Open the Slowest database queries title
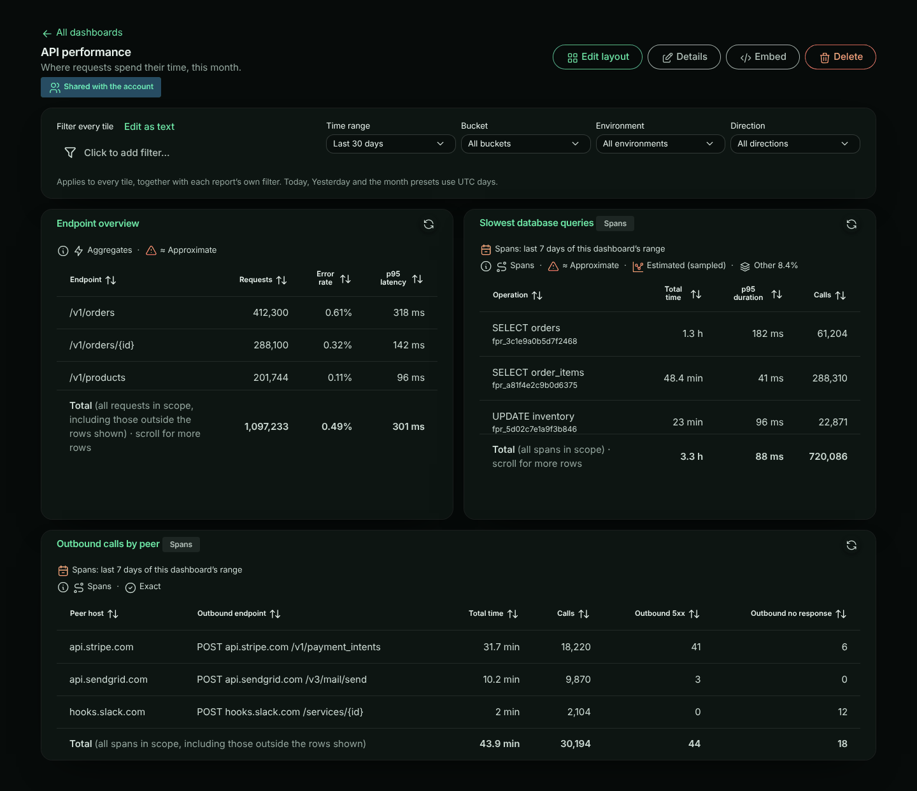Screen dimensions: 917x791 (x=536, y=223)
